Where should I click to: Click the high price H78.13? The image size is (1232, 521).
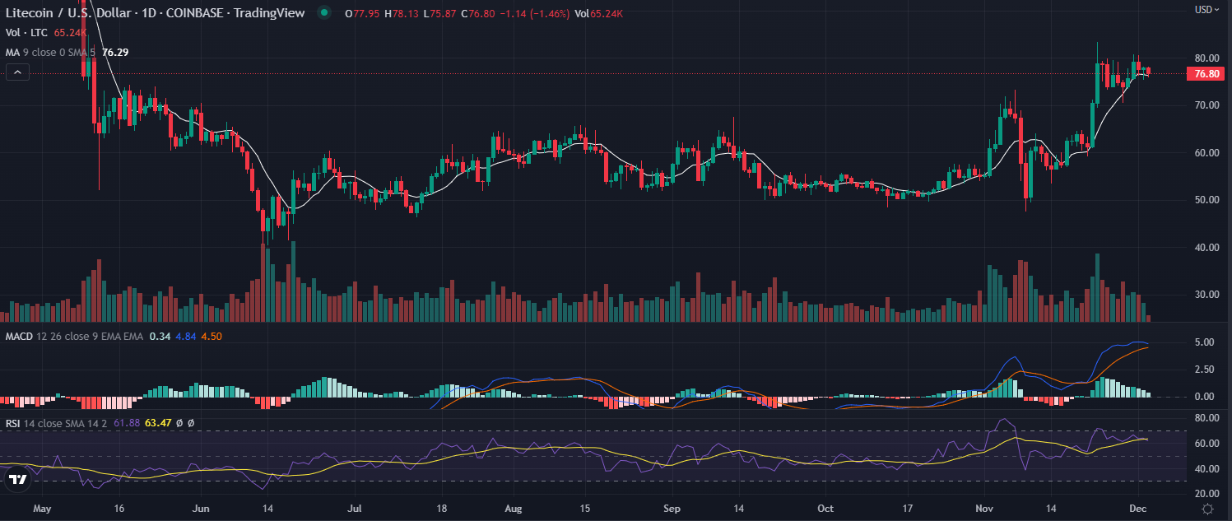(x=403, y=12)
